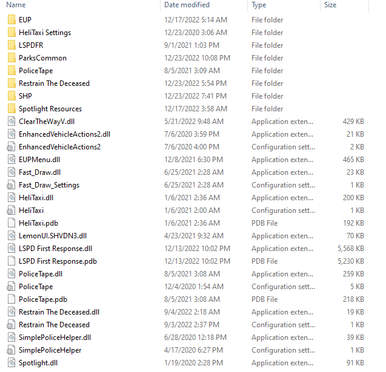Screen dimensions: 386x372
Task: Select the HeliTaxi Settings folder icon
Action: tap(12, 33)
